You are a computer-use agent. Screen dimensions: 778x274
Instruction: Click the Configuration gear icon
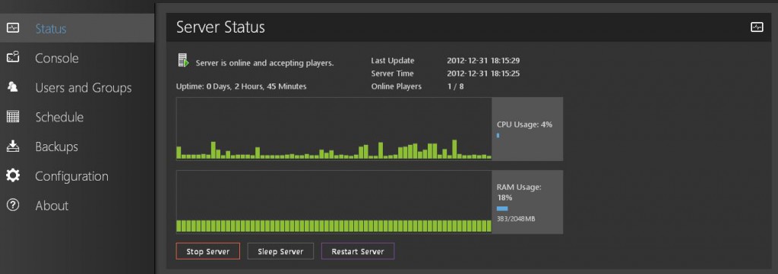(13, 175)
